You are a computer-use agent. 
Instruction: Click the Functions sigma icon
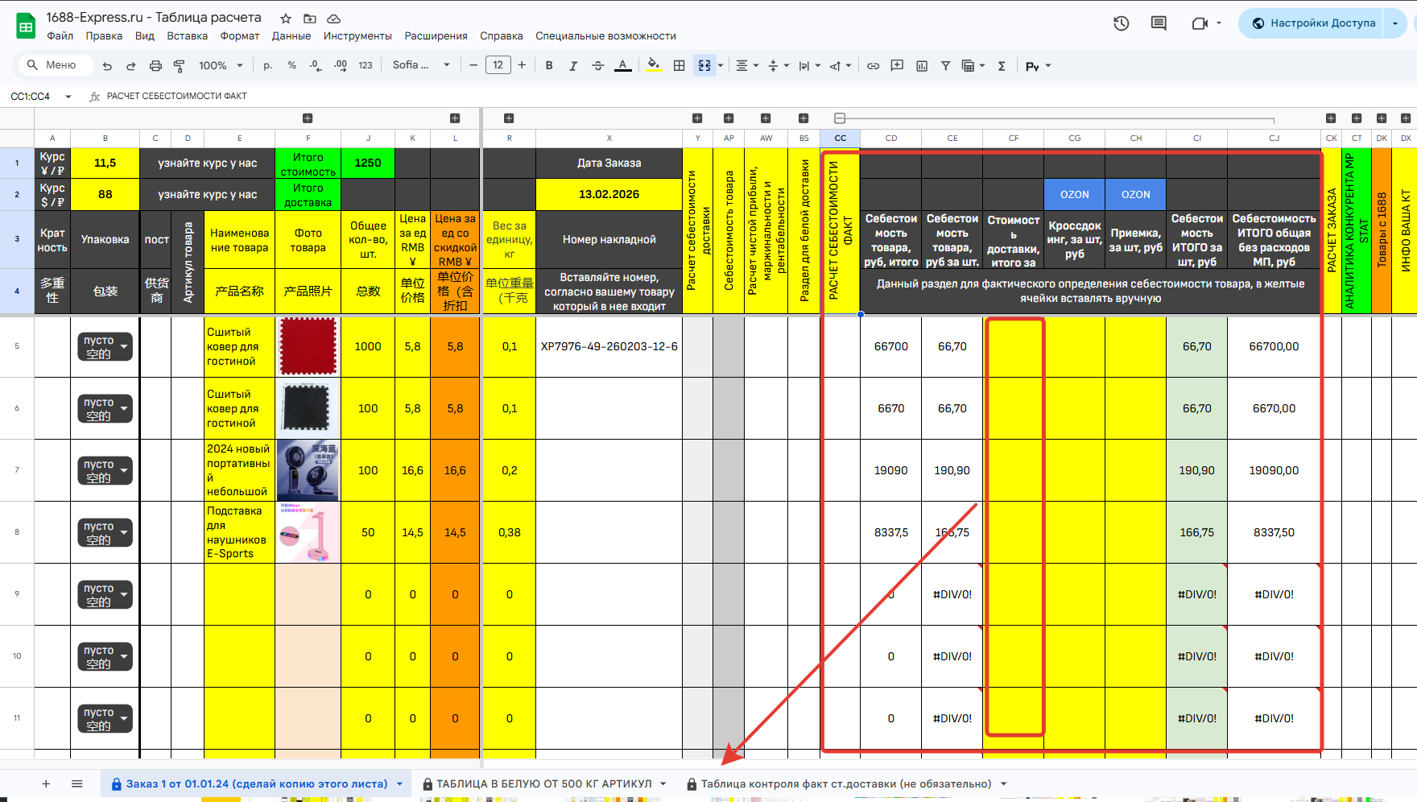pos(1002,66)
